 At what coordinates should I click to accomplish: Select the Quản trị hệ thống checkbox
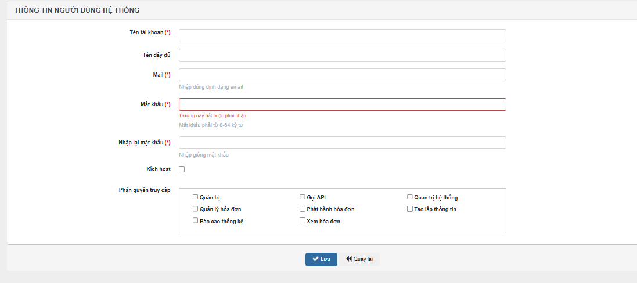tap(410, 197)
